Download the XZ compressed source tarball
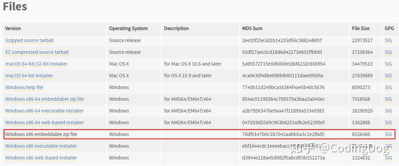 click(37, 52)
